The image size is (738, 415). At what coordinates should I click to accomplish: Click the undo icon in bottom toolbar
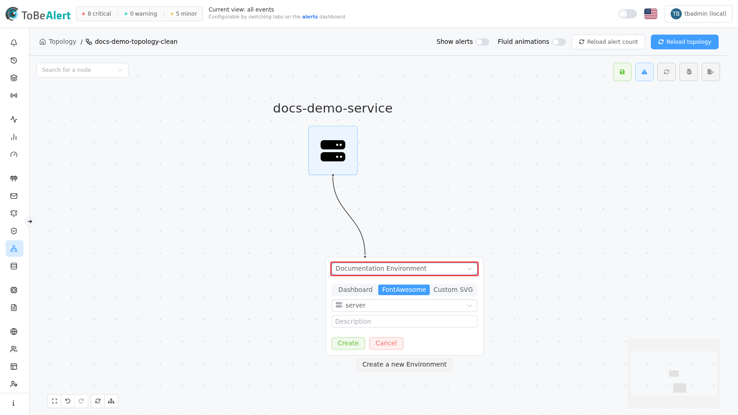pos(68,401)
